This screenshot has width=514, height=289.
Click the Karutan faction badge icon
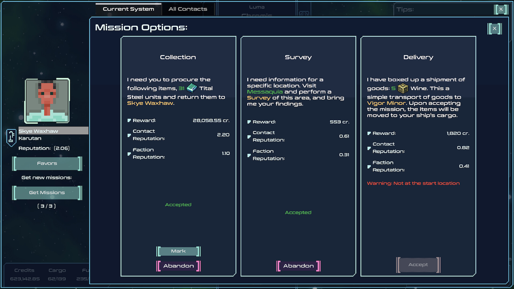(x=11, y=138)
